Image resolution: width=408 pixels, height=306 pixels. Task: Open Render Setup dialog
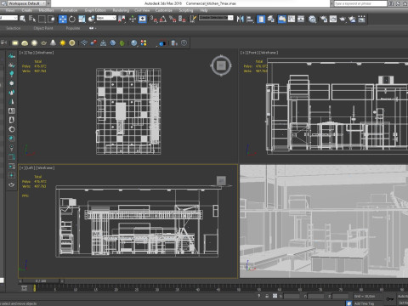[324, 20]
